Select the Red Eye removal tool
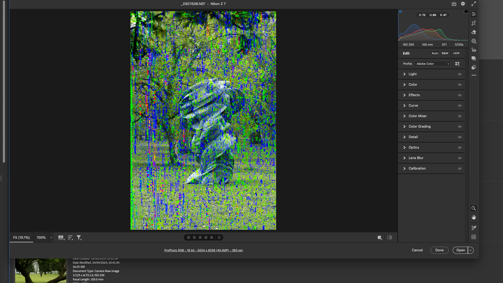Viewport: 503px width, 283px height. (x=474, y=50)
